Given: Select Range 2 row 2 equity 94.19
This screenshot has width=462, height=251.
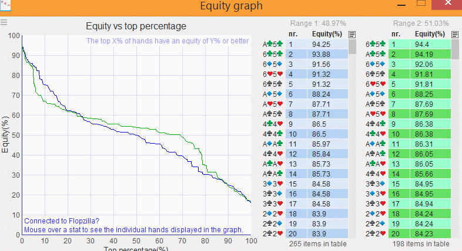Looking at the screenshot, I should click(430, 55).
